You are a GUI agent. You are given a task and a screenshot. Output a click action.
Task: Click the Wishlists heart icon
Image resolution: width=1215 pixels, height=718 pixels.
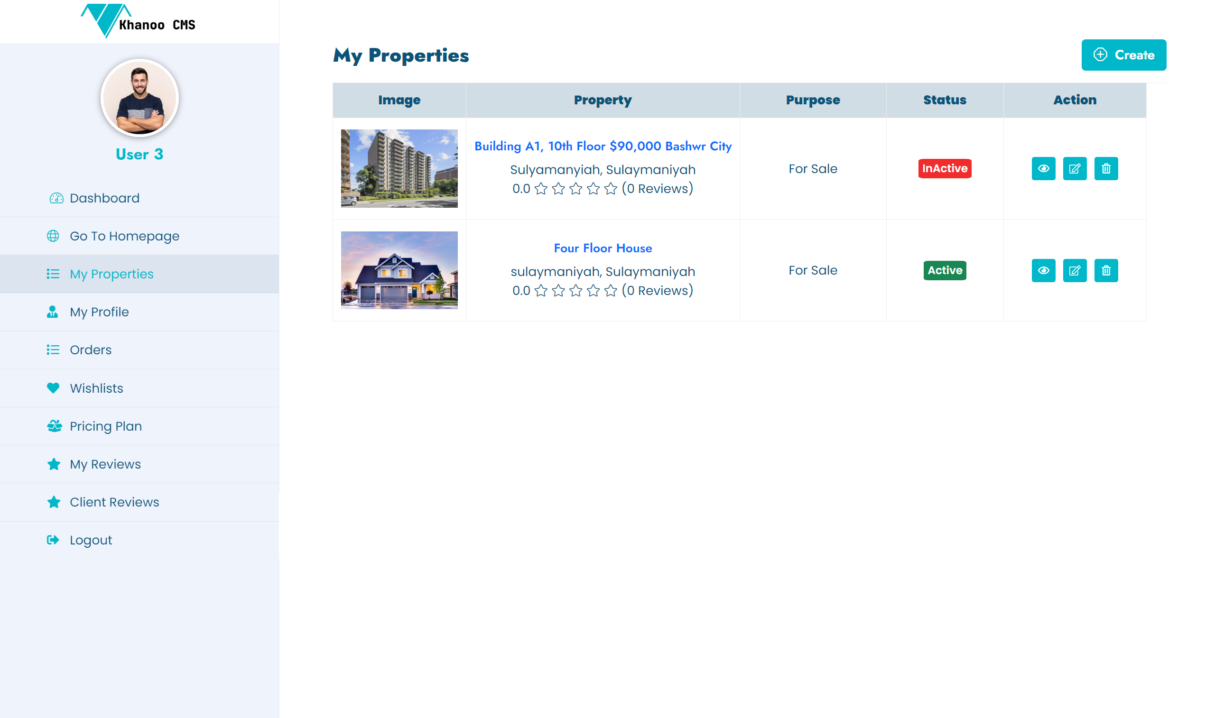(x=54, y=388)
